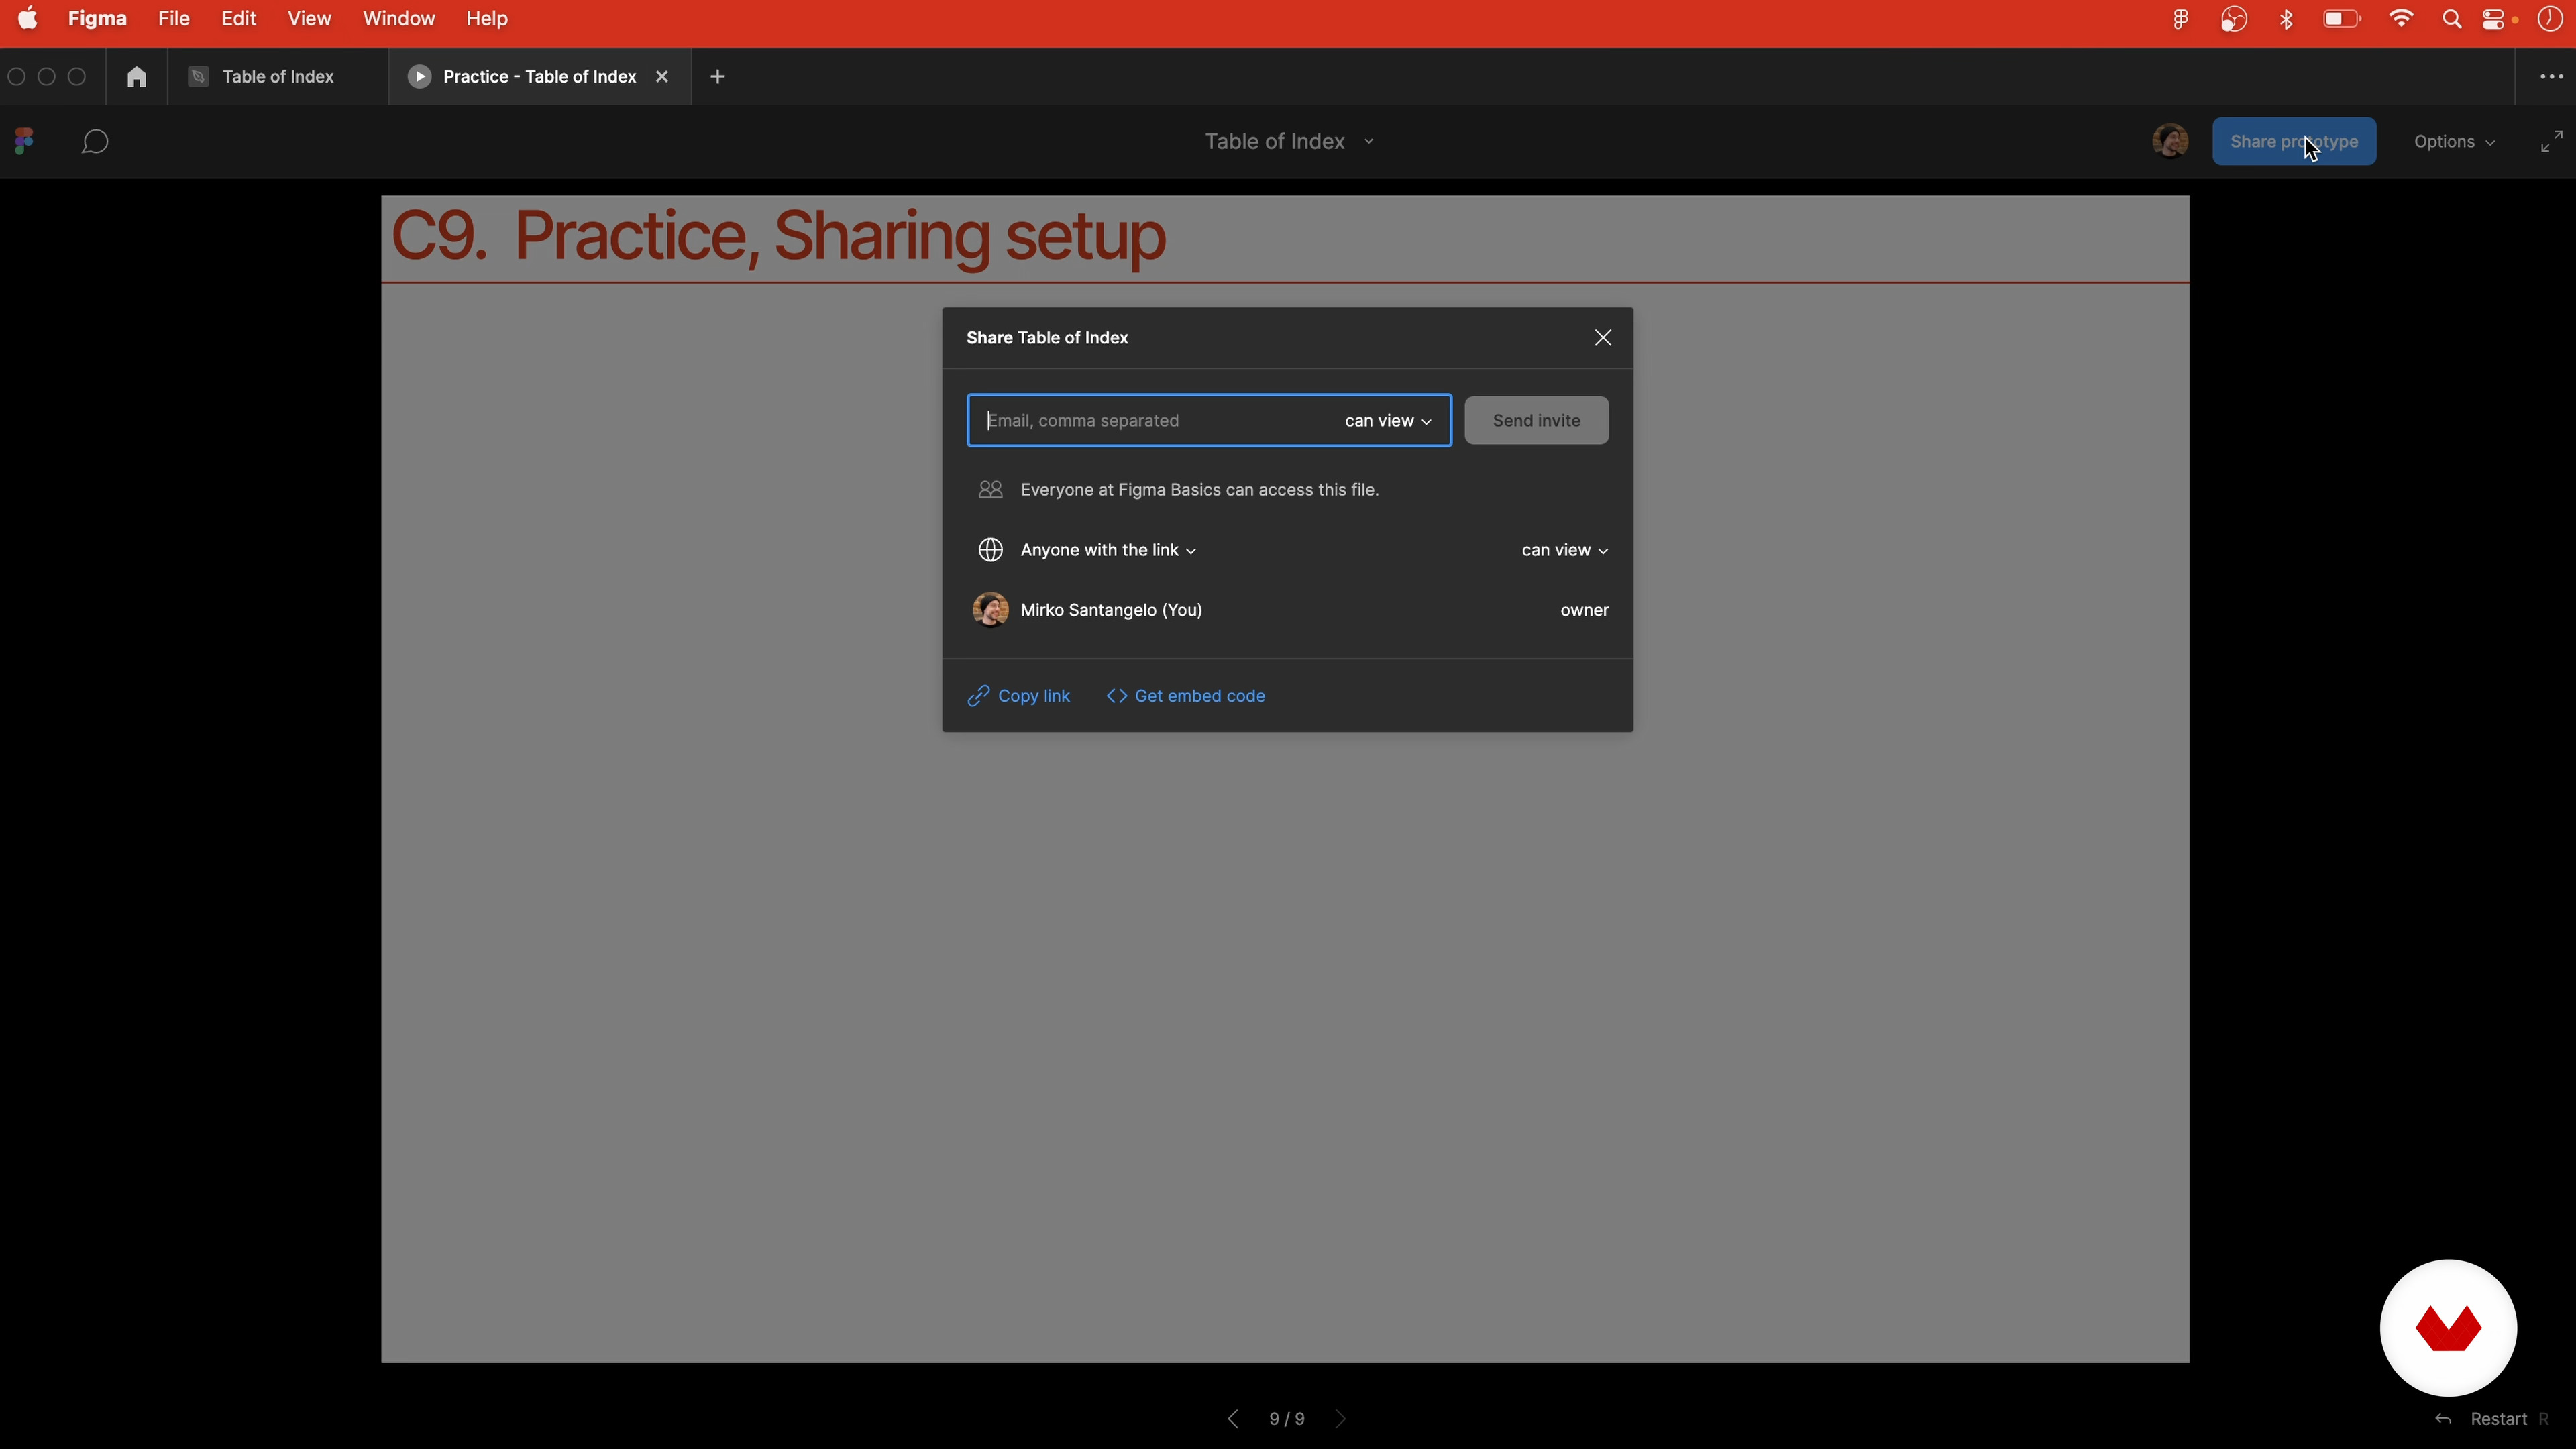
Task: Open Bluetooth status in menu bar
Action: (2286, 19)
